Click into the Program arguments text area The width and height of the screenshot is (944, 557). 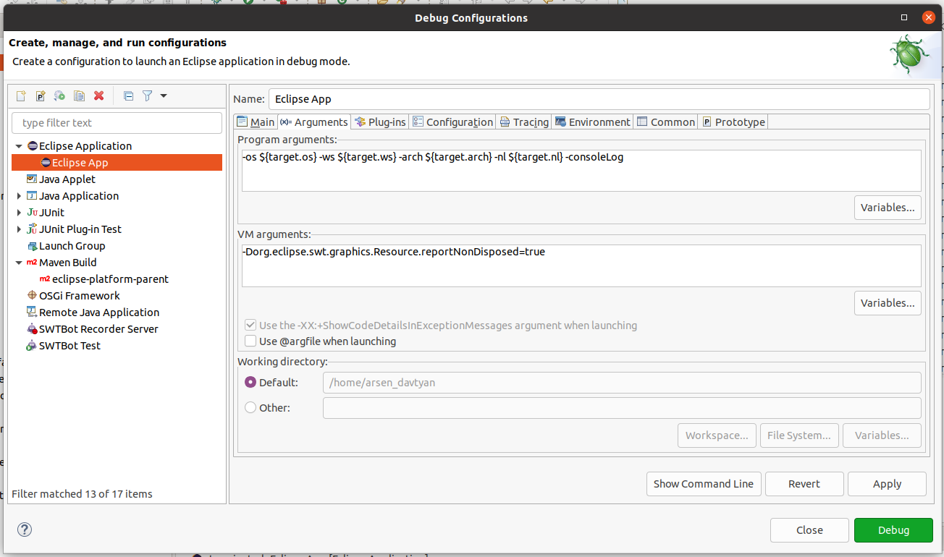581,171
